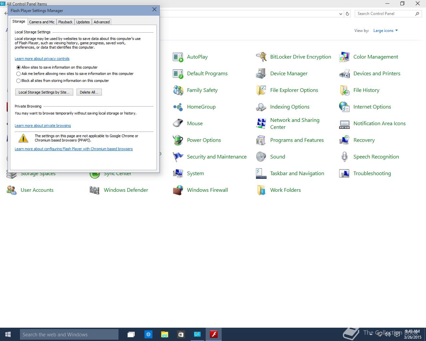Expand the address bar history dropdown arrow
426x341 pixels.
coord(340,14)
